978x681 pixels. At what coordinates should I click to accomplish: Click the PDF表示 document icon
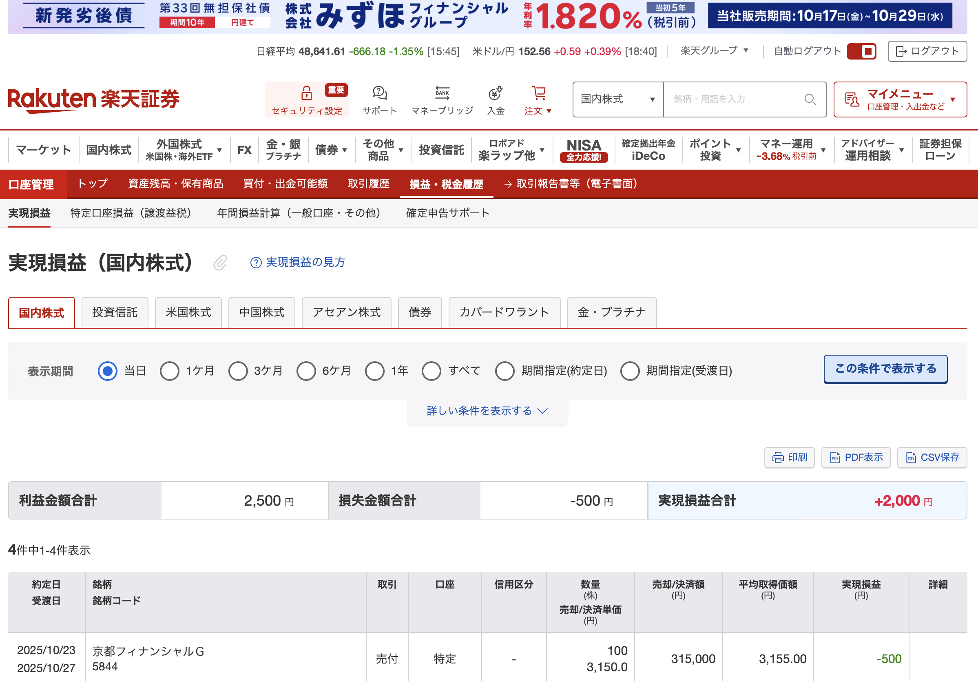click(834, 458)
